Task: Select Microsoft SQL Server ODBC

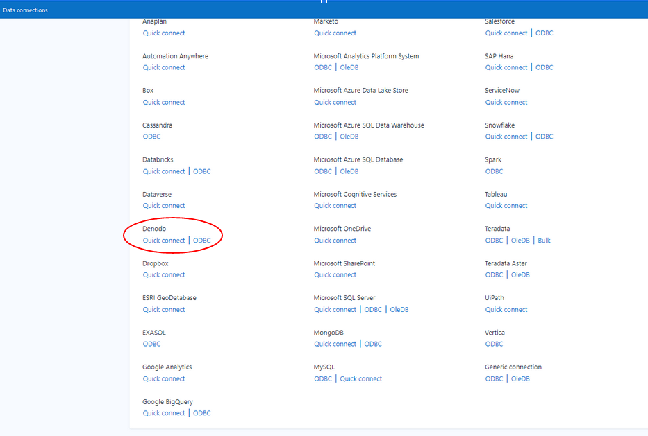Action: [373, 309]
